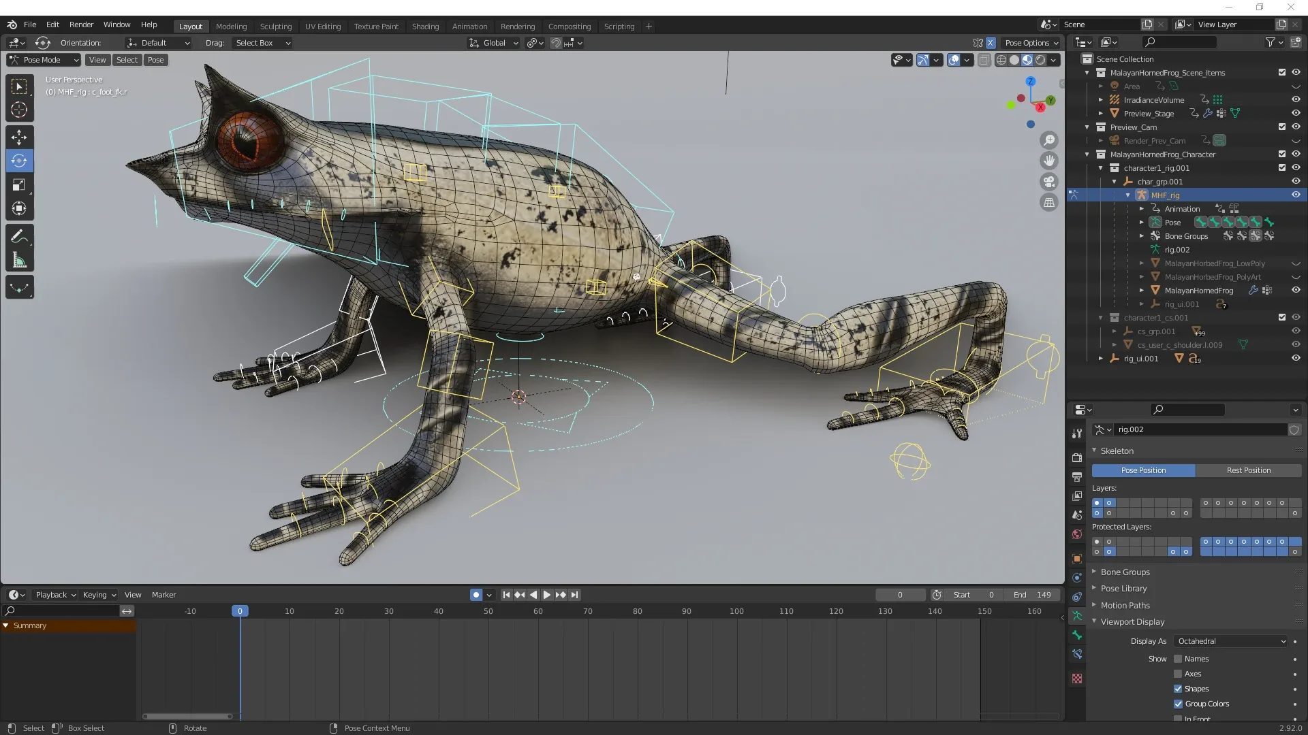The height and width of the screenshot is (735, 1308).
Task: Uncheck MalayanHornedFrog_Scene_Items collection checkbox
Action: [1281, 72]
